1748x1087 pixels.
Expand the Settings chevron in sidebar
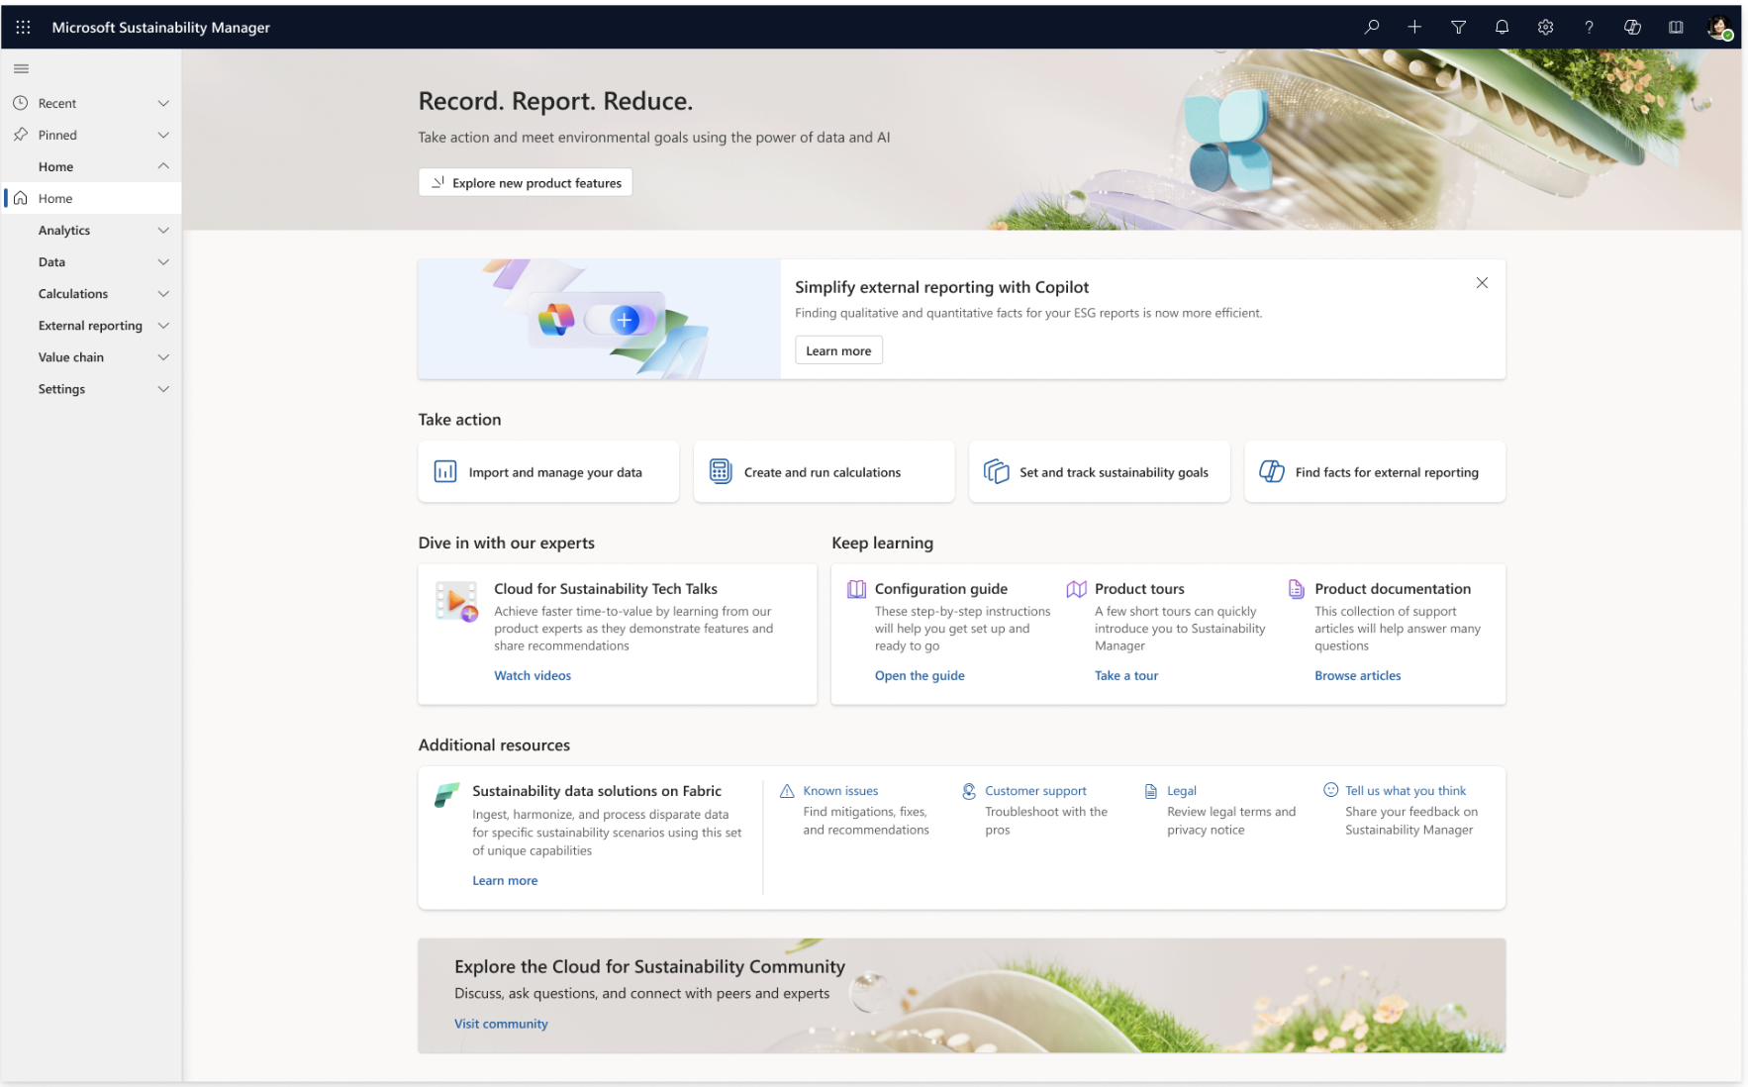[x=163, y=388]
